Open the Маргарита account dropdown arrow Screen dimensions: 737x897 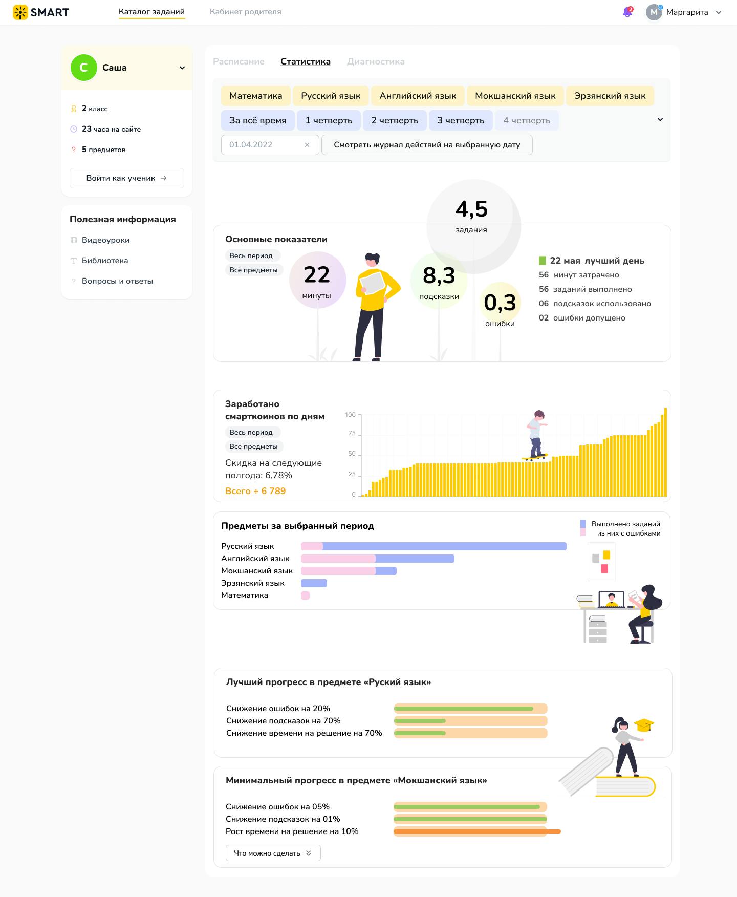(x=718, y=13)
